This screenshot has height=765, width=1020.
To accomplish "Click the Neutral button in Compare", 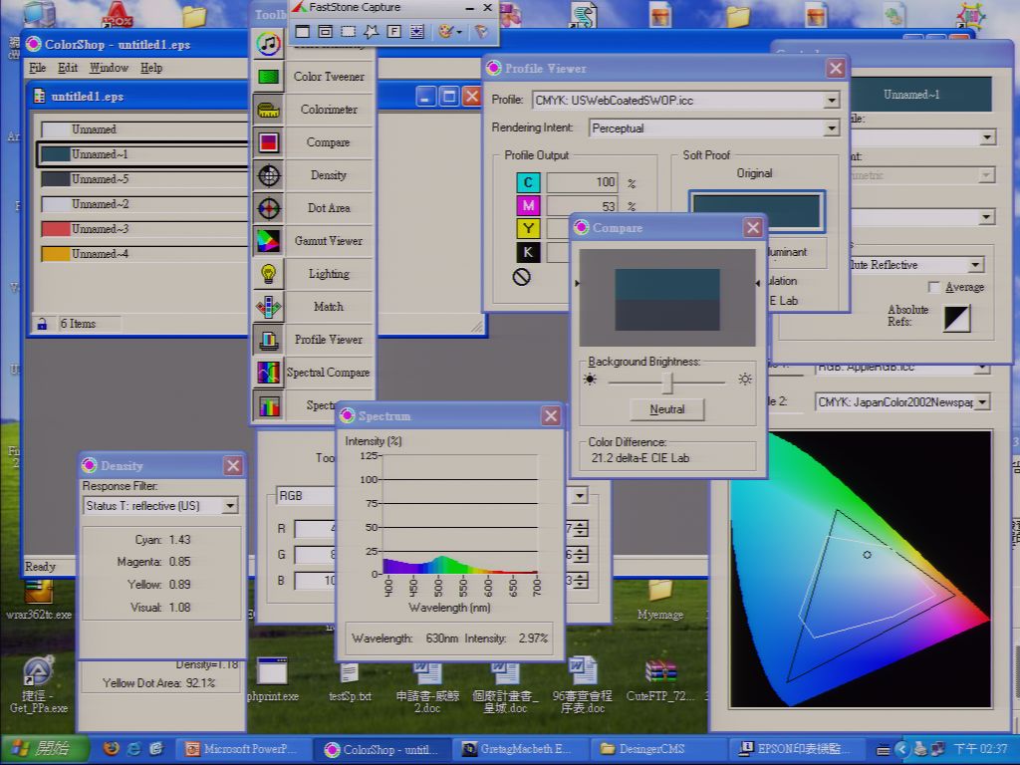I will click(666, 409).
